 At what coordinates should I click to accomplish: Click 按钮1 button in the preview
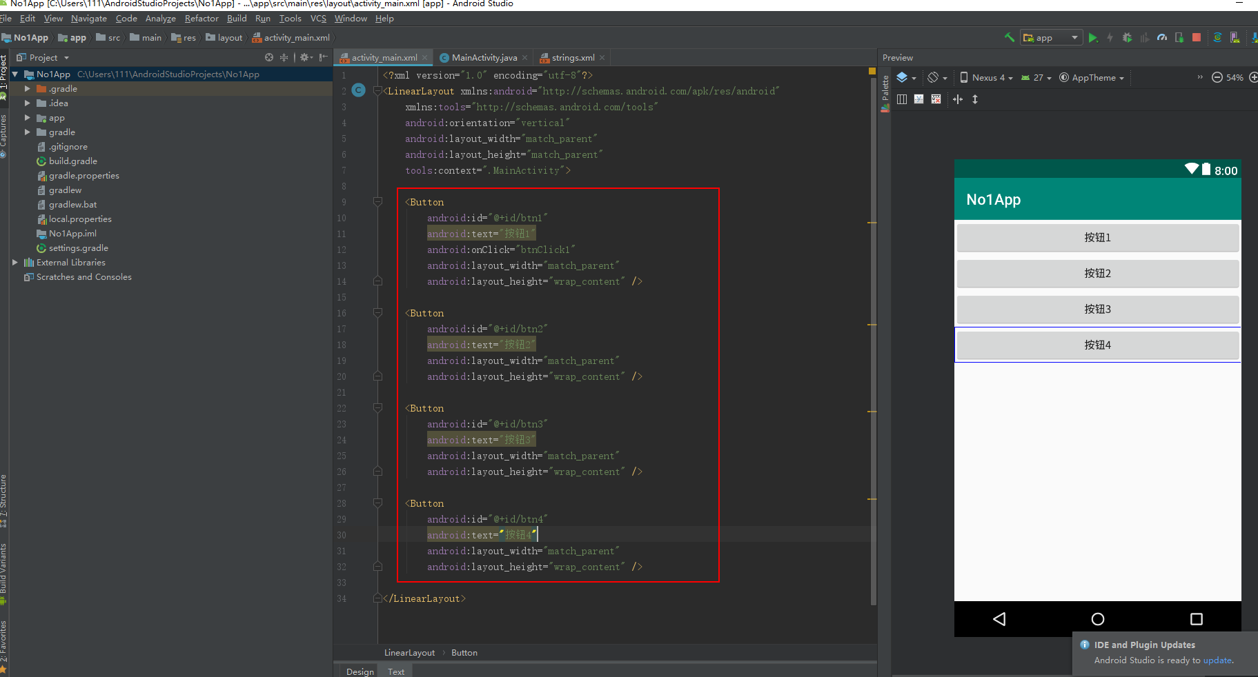(x=1097, y=238)
